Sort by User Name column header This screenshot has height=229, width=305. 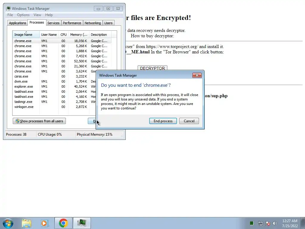49,35
